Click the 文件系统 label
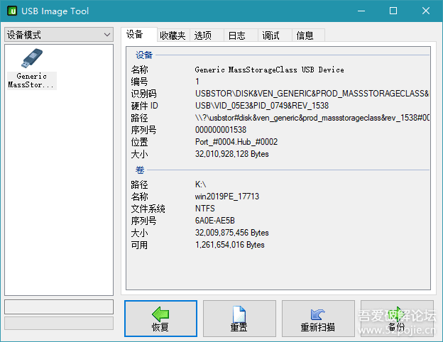The width and height of the screenshot is (443, 342). 148,209
